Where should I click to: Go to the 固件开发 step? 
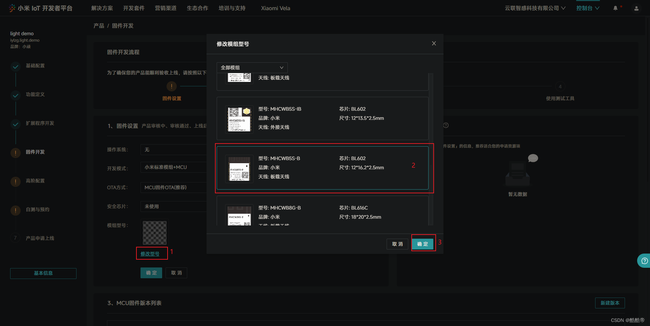[x=35, y=152]
